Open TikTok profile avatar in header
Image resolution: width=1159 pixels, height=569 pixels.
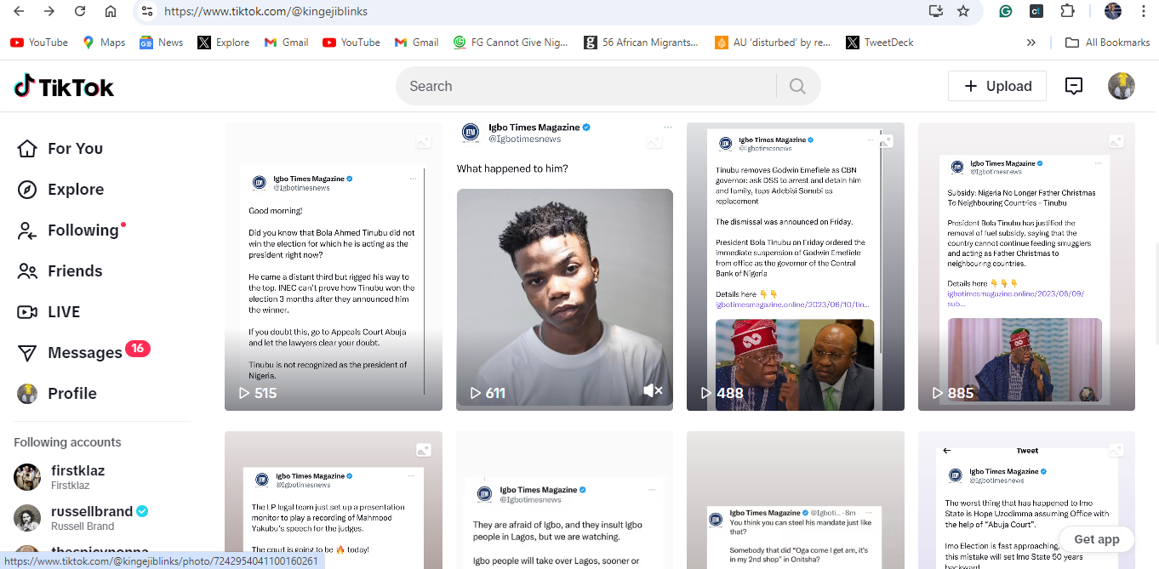(1122, 86)
